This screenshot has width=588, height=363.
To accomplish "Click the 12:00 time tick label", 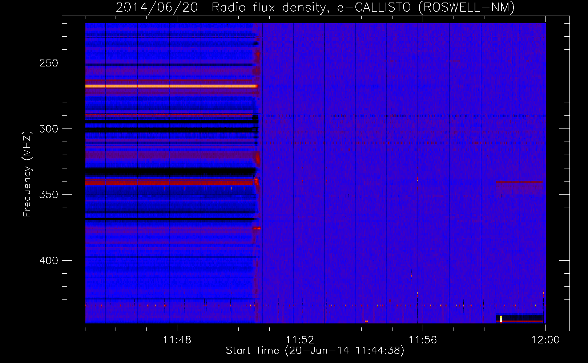I will (545, 340).
